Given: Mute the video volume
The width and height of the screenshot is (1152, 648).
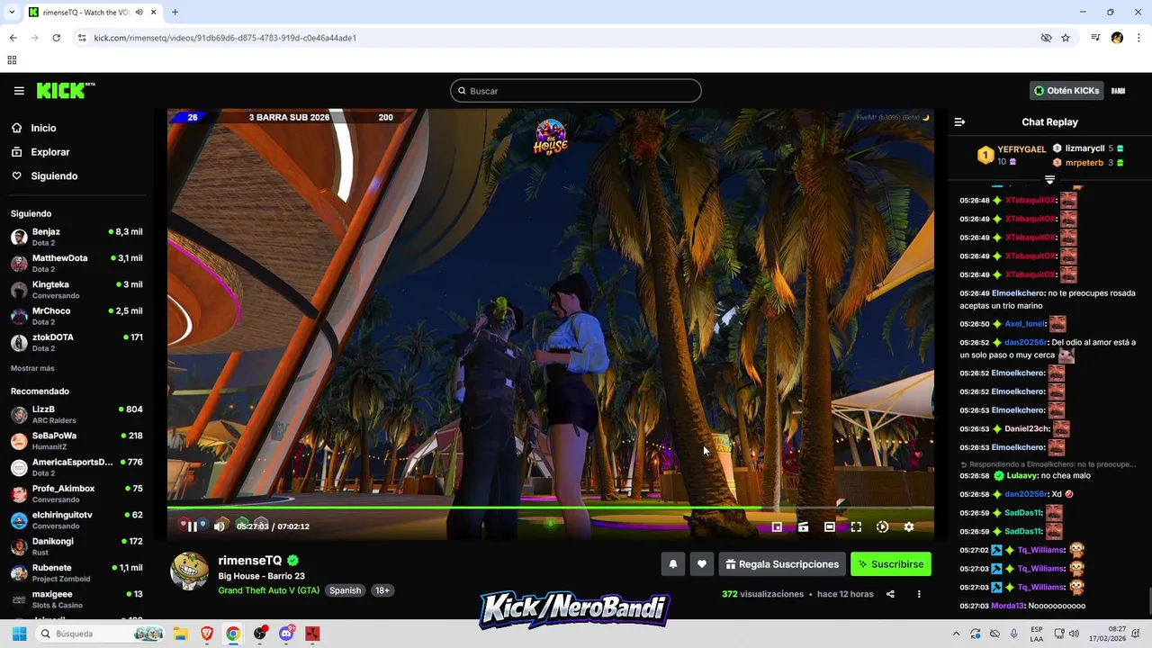Looking at the screenshot, I should (x=219, y=526).
